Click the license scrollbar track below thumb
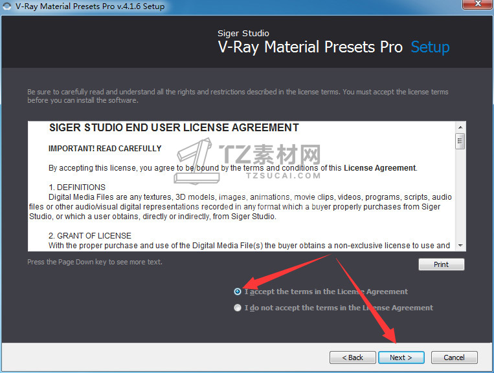This screenshot has width=494, height=373. point(460,195)
